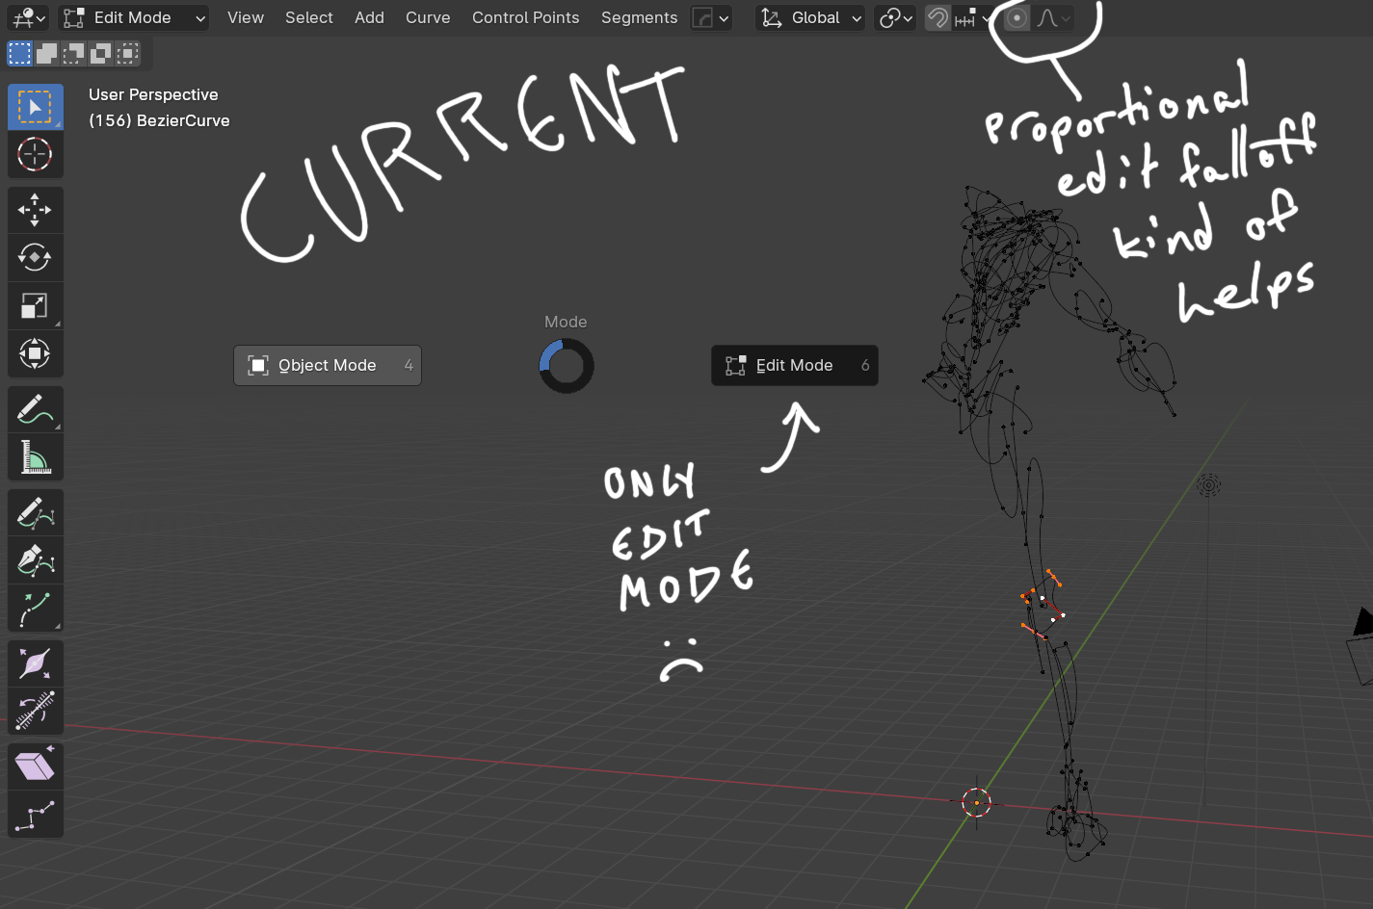
Task: Activate the 3D Cursor tool
Action: pos(36,154)
